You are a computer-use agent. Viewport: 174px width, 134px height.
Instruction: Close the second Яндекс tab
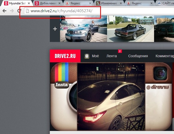coord(151,3)
